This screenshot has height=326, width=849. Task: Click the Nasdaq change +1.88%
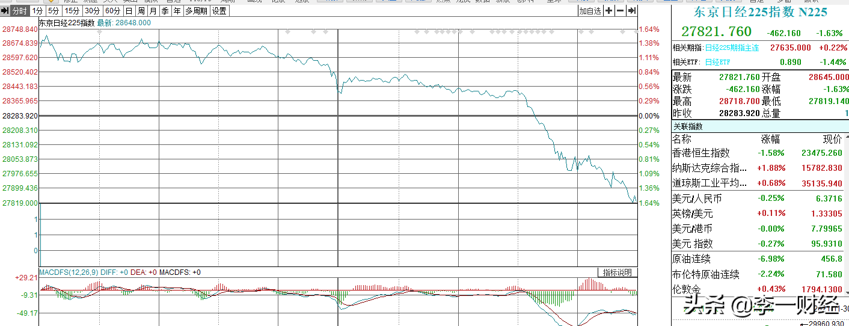770,168
